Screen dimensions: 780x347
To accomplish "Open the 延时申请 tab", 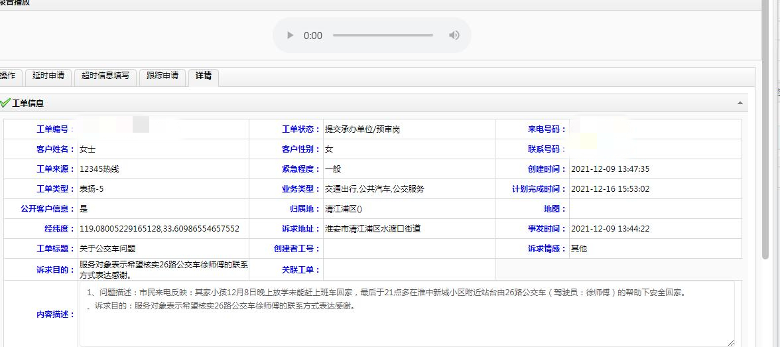I will (48, 76).
